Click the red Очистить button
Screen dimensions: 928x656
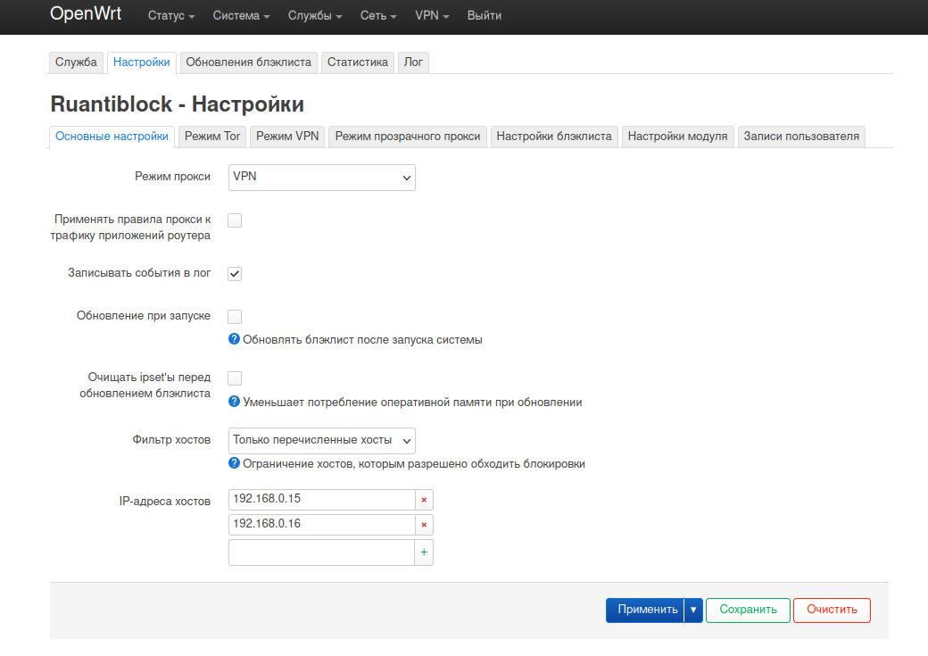[833, 610]
